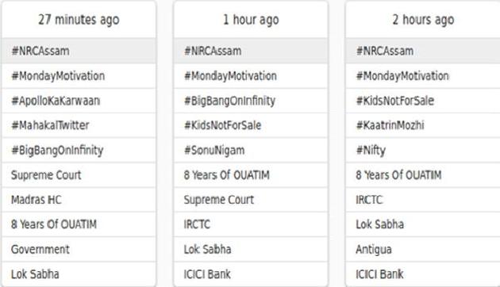Open Supreme Court in the 27 minutes ago column
This screenshot has width=500, height=287.
tap(79, 175)
